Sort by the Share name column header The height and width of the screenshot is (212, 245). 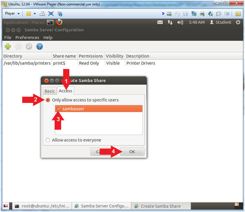click(65, 56)
